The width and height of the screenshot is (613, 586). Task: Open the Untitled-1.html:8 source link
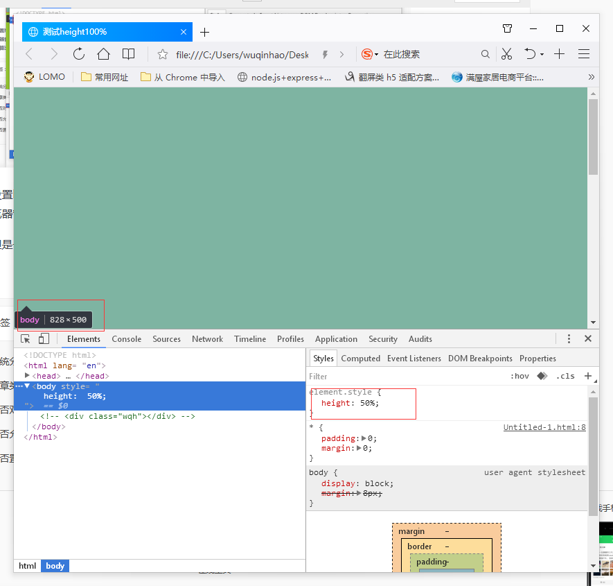tap(544, 428)
